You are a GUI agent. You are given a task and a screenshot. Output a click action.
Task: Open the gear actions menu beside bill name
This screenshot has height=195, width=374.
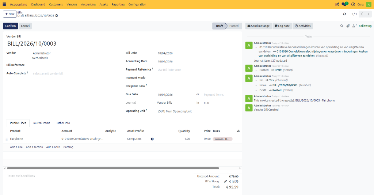point(57,16)
